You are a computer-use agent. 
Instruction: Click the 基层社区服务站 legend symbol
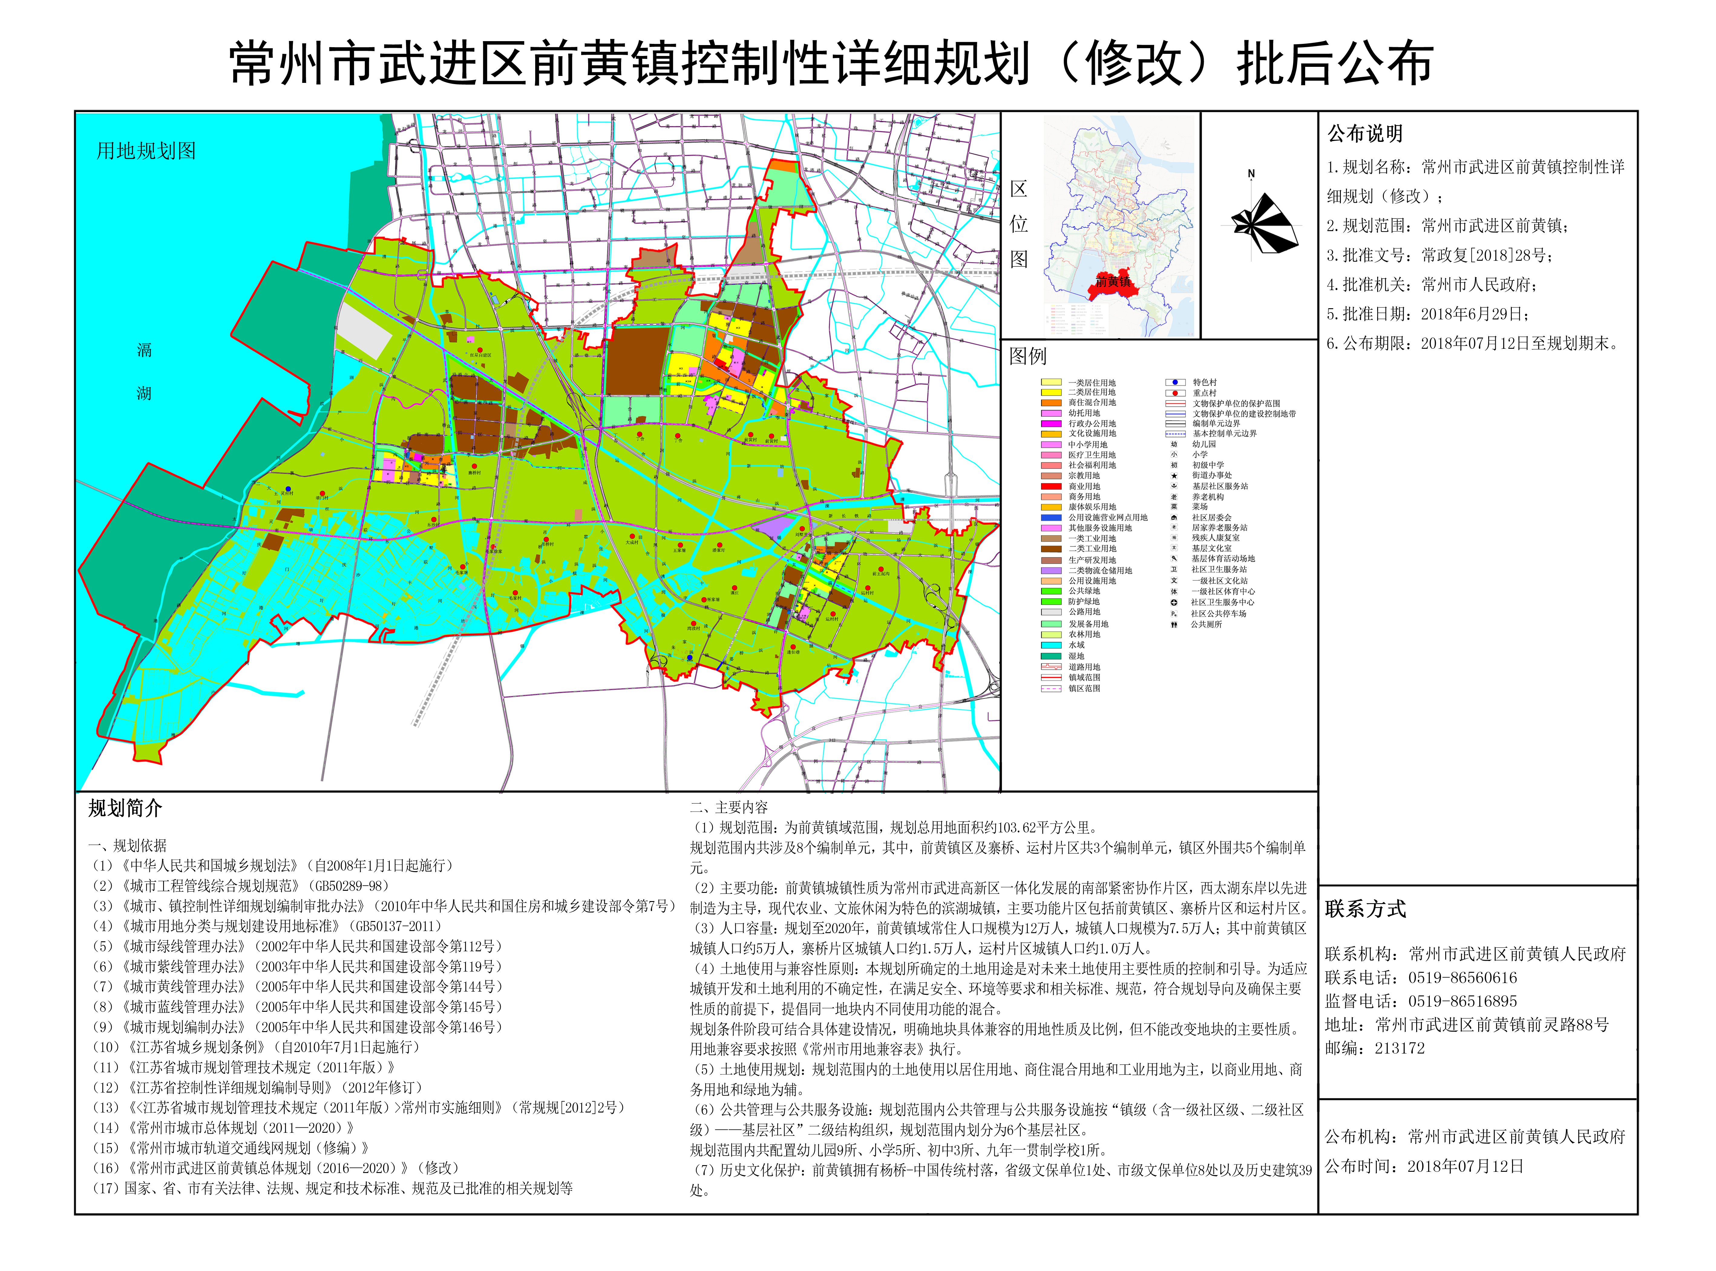click(1174, 486)
